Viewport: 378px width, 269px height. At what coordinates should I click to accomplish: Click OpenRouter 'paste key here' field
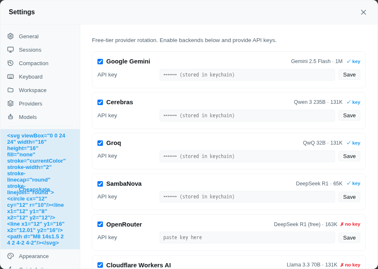coord(247,237)
